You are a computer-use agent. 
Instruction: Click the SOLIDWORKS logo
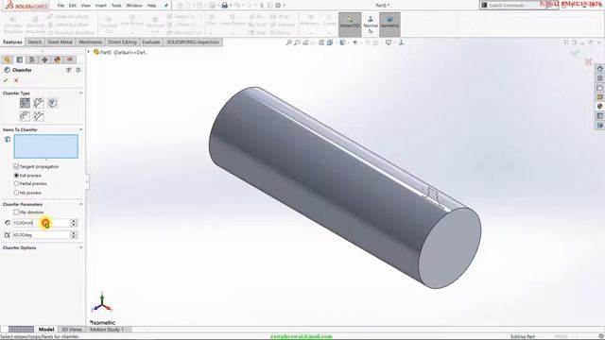coord(26,6)
